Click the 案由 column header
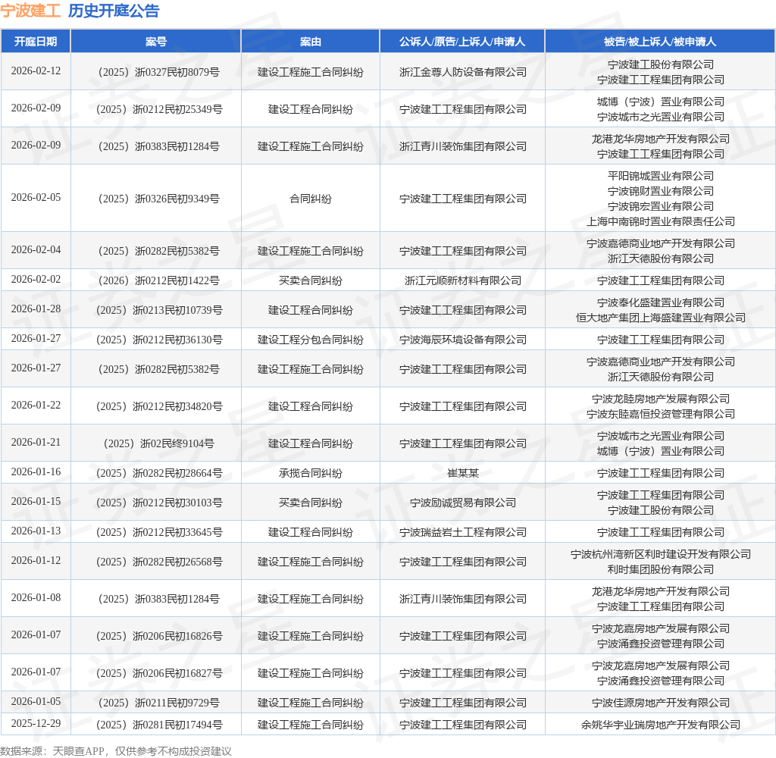The width and height of the screenshot is (776, 758). click(x=310, y=42)
